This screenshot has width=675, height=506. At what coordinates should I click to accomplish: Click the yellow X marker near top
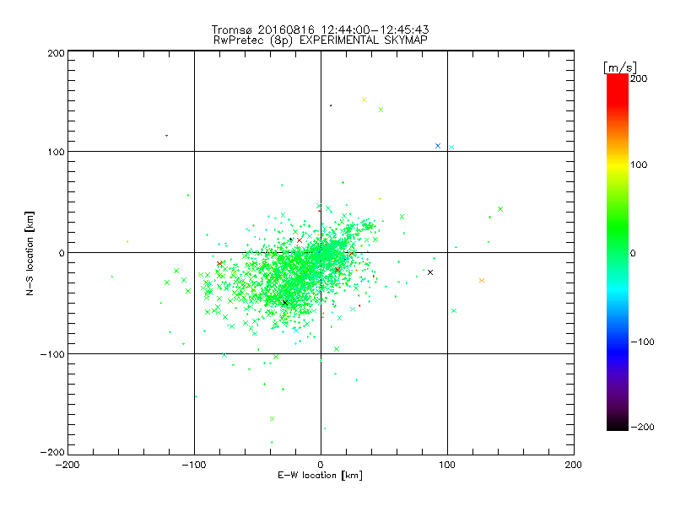click(364, 100)
